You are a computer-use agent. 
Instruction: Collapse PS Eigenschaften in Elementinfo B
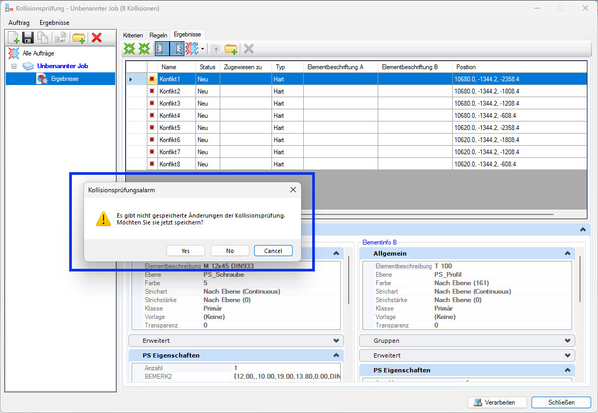tap(567, 370)
